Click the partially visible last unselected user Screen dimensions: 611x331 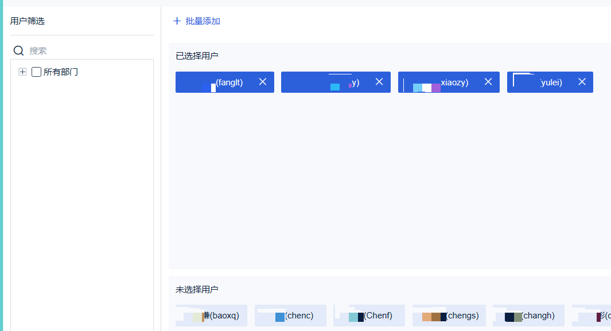(x=591, y=316)
